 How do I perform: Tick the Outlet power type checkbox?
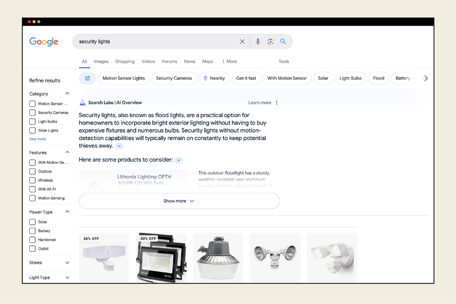click(32, 249)
